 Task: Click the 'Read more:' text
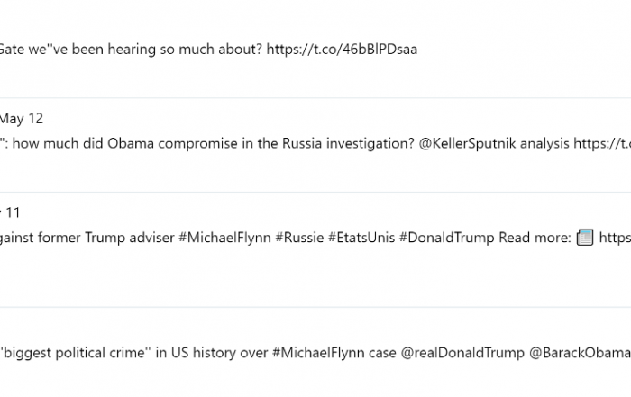click(535, 238)
